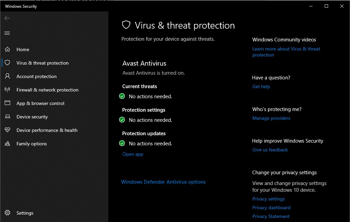Select Device security in the sidebar
This screenshot has height=222, width=350.
[x=32, y=117]
